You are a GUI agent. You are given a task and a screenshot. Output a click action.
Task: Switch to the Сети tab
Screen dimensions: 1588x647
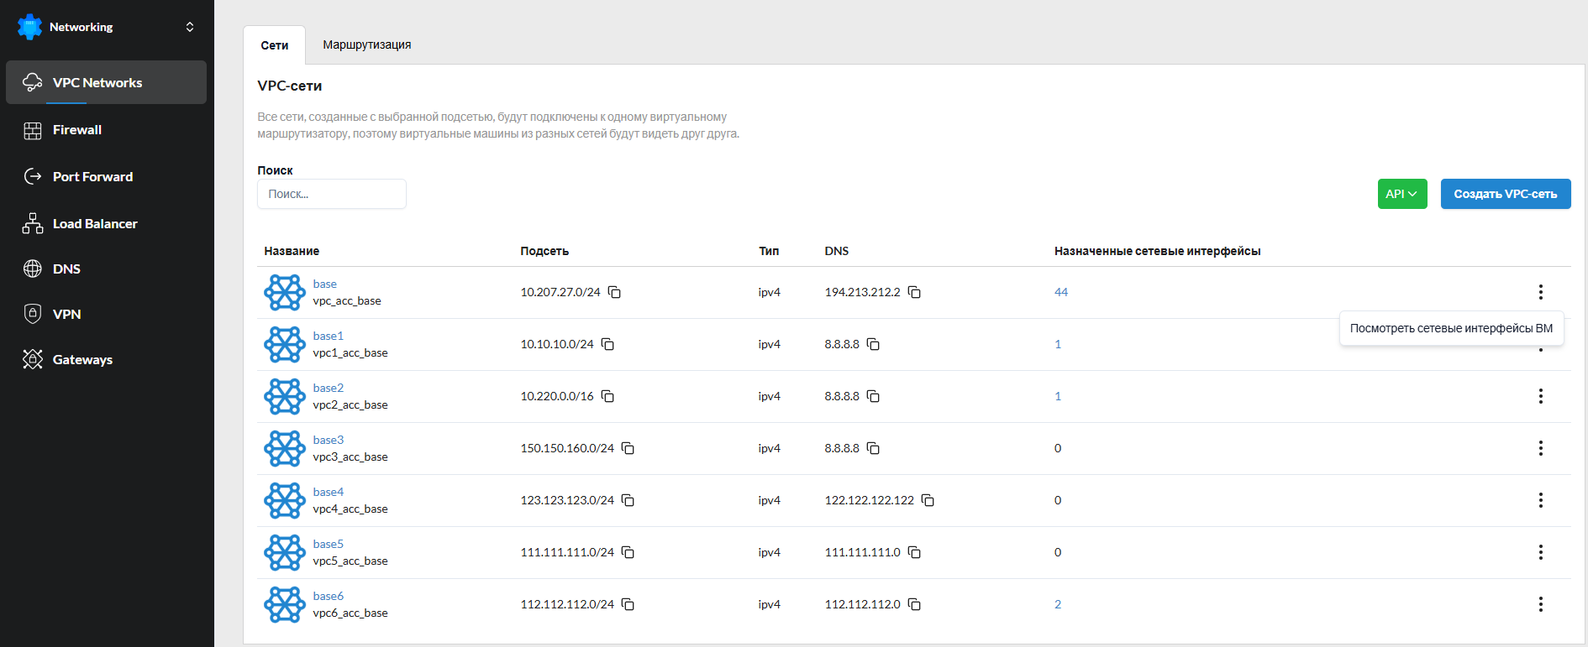coord(275,45)
